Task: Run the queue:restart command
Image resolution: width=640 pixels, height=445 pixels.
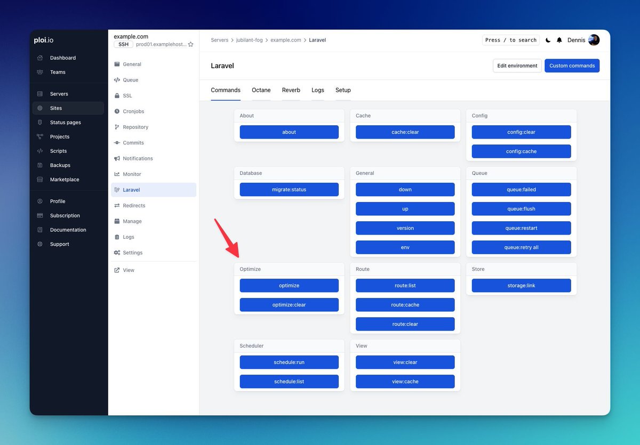Action: tap(522, 228)
